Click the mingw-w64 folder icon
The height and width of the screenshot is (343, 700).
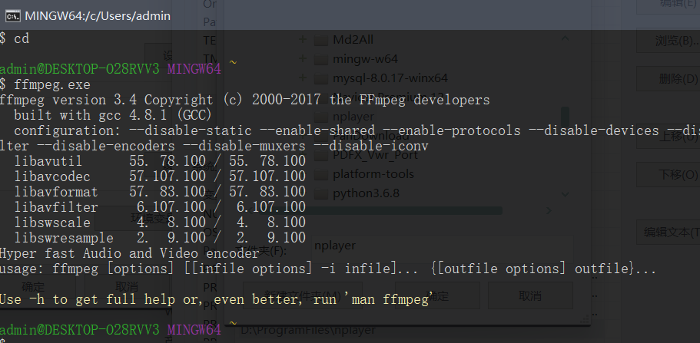click(x=320, y=59)
